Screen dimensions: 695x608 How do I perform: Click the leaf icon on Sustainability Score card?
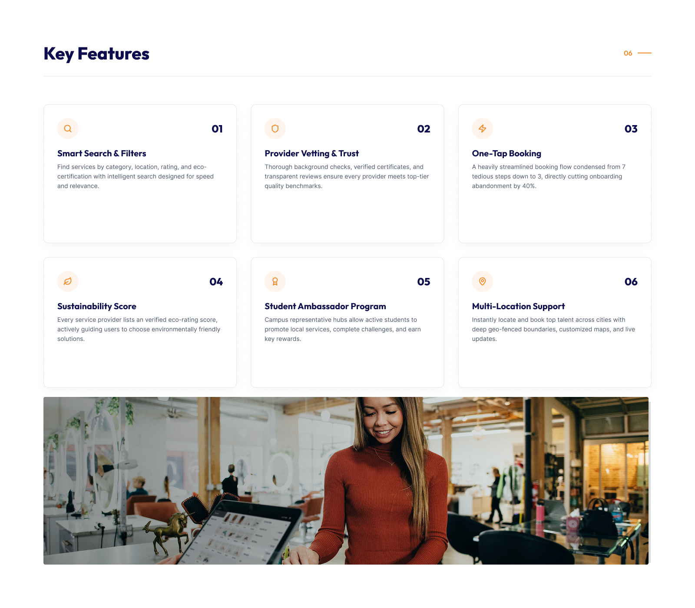pos(68,281)
